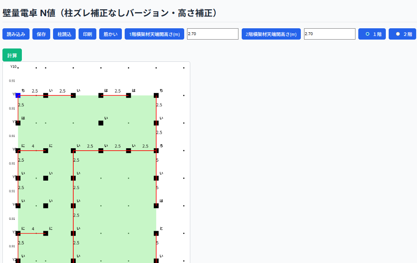Image resolution: width=417 pixels, height=263 pixels.
Task: Click the blue highlighted column at top-left corner
Action: pos(18,95)
